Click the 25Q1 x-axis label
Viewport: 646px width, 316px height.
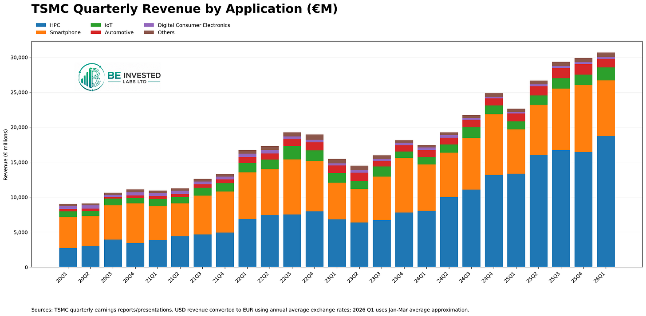coord(510,277)
